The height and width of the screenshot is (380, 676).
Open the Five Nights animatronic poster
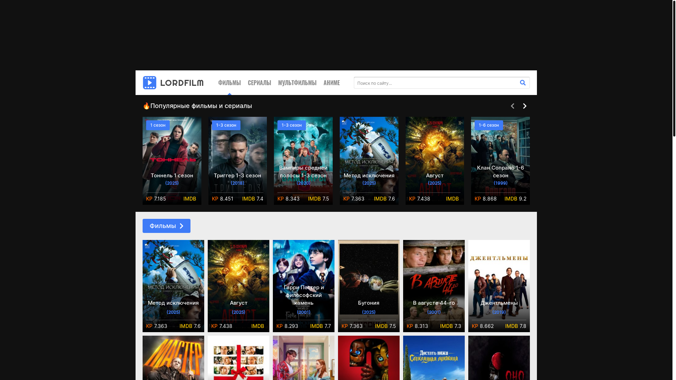pyautogui.click(x=369, y=358)
